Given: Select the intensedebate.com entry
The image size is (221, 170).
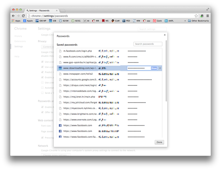Looking at the screenshot, I should tap(109, 91).
